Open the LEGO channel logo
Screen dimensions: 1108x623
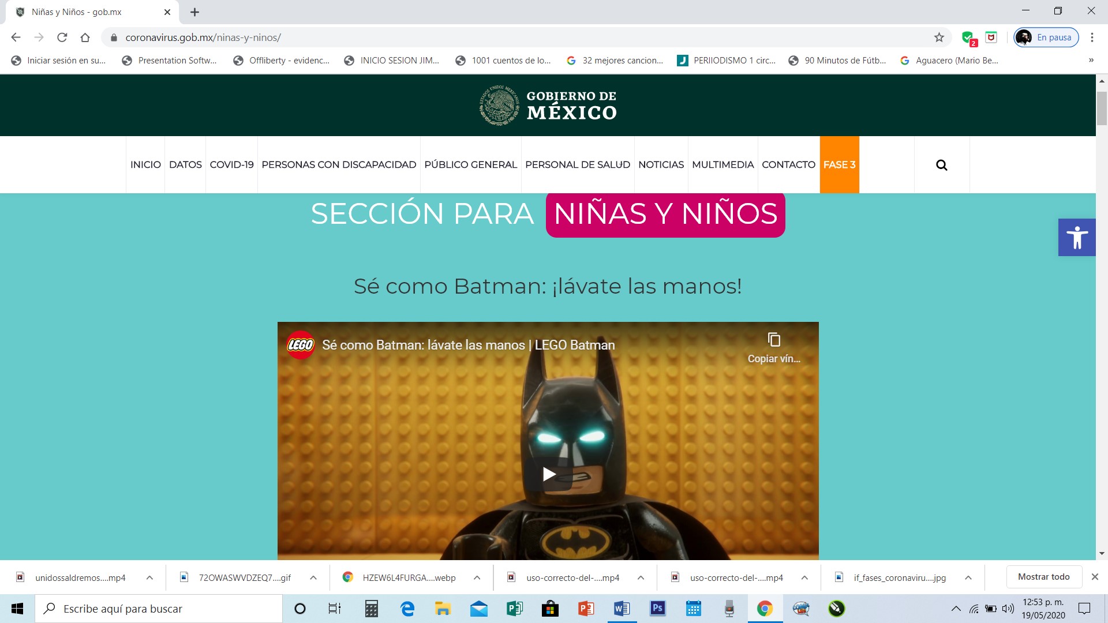[301, 345]
